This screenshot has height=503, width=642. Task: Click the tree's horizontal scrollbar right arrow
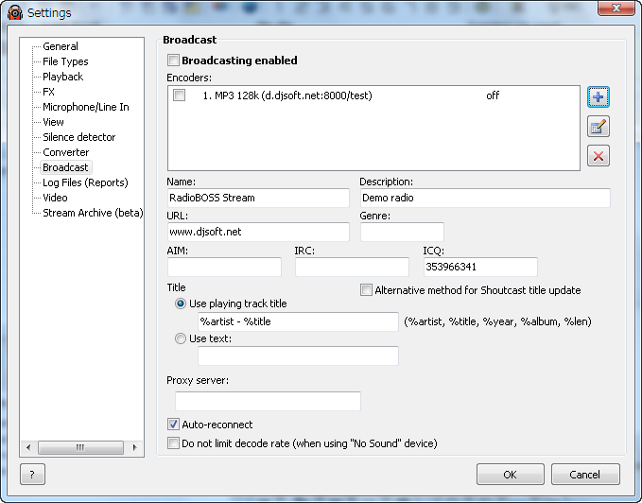(x=137, y=447)
